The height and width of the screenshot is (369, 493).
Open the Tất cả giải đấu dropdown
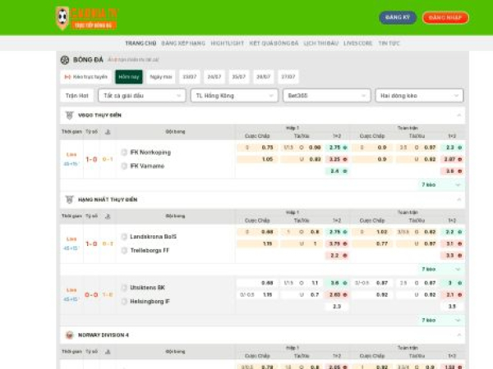point(144,96)
